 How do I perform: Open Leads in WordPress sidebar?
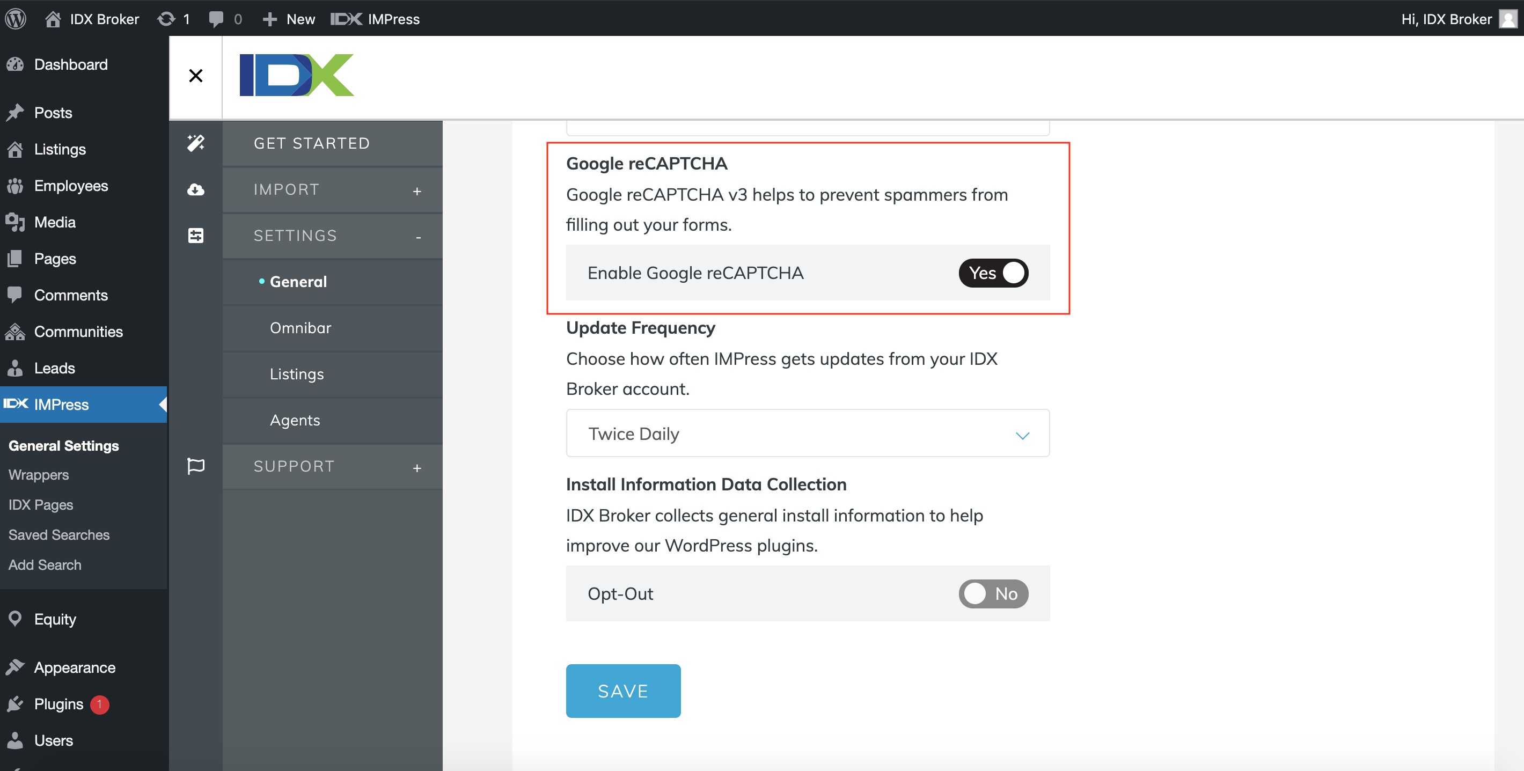click(x=84, y=368)
